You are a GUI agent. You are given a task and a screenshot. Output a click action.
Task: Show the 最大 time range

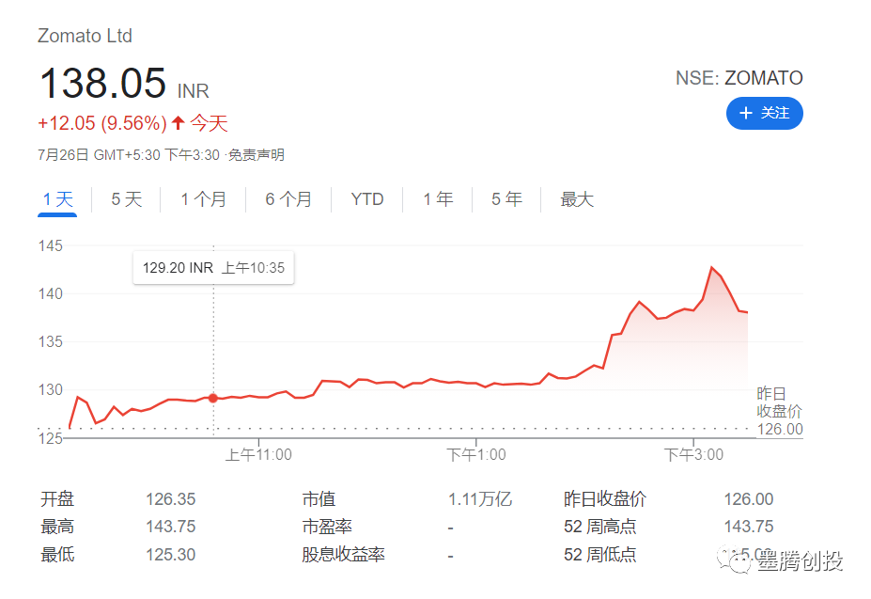click(x=575, y=199)
